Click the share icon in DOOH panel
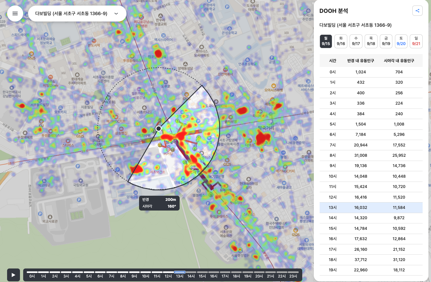The width and height of the screenshot is (431, 282). (417, 11)
